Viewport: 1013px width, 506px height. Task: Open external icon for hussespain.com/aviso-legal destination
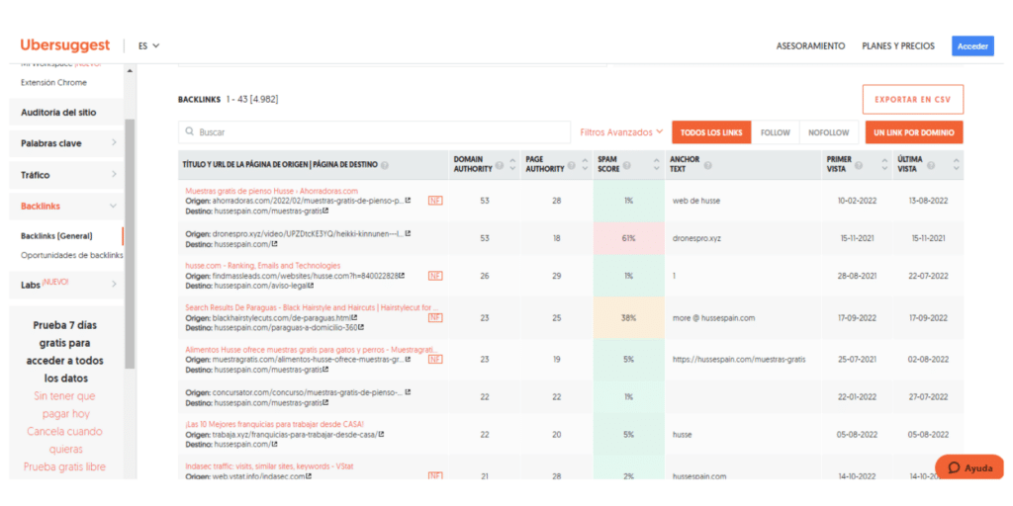[x=313, y=286]
